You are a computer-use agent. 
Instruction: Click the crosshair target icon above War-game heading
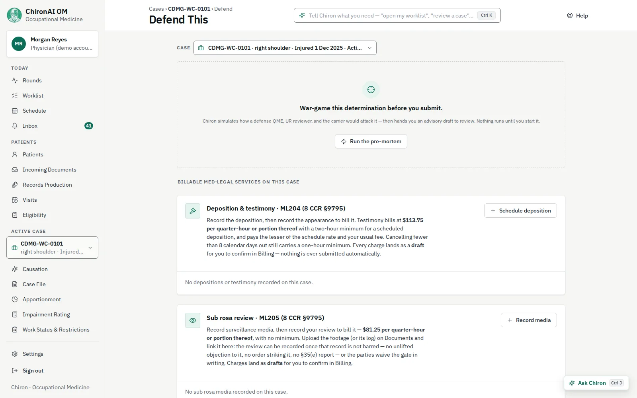[x=371, y=90]
